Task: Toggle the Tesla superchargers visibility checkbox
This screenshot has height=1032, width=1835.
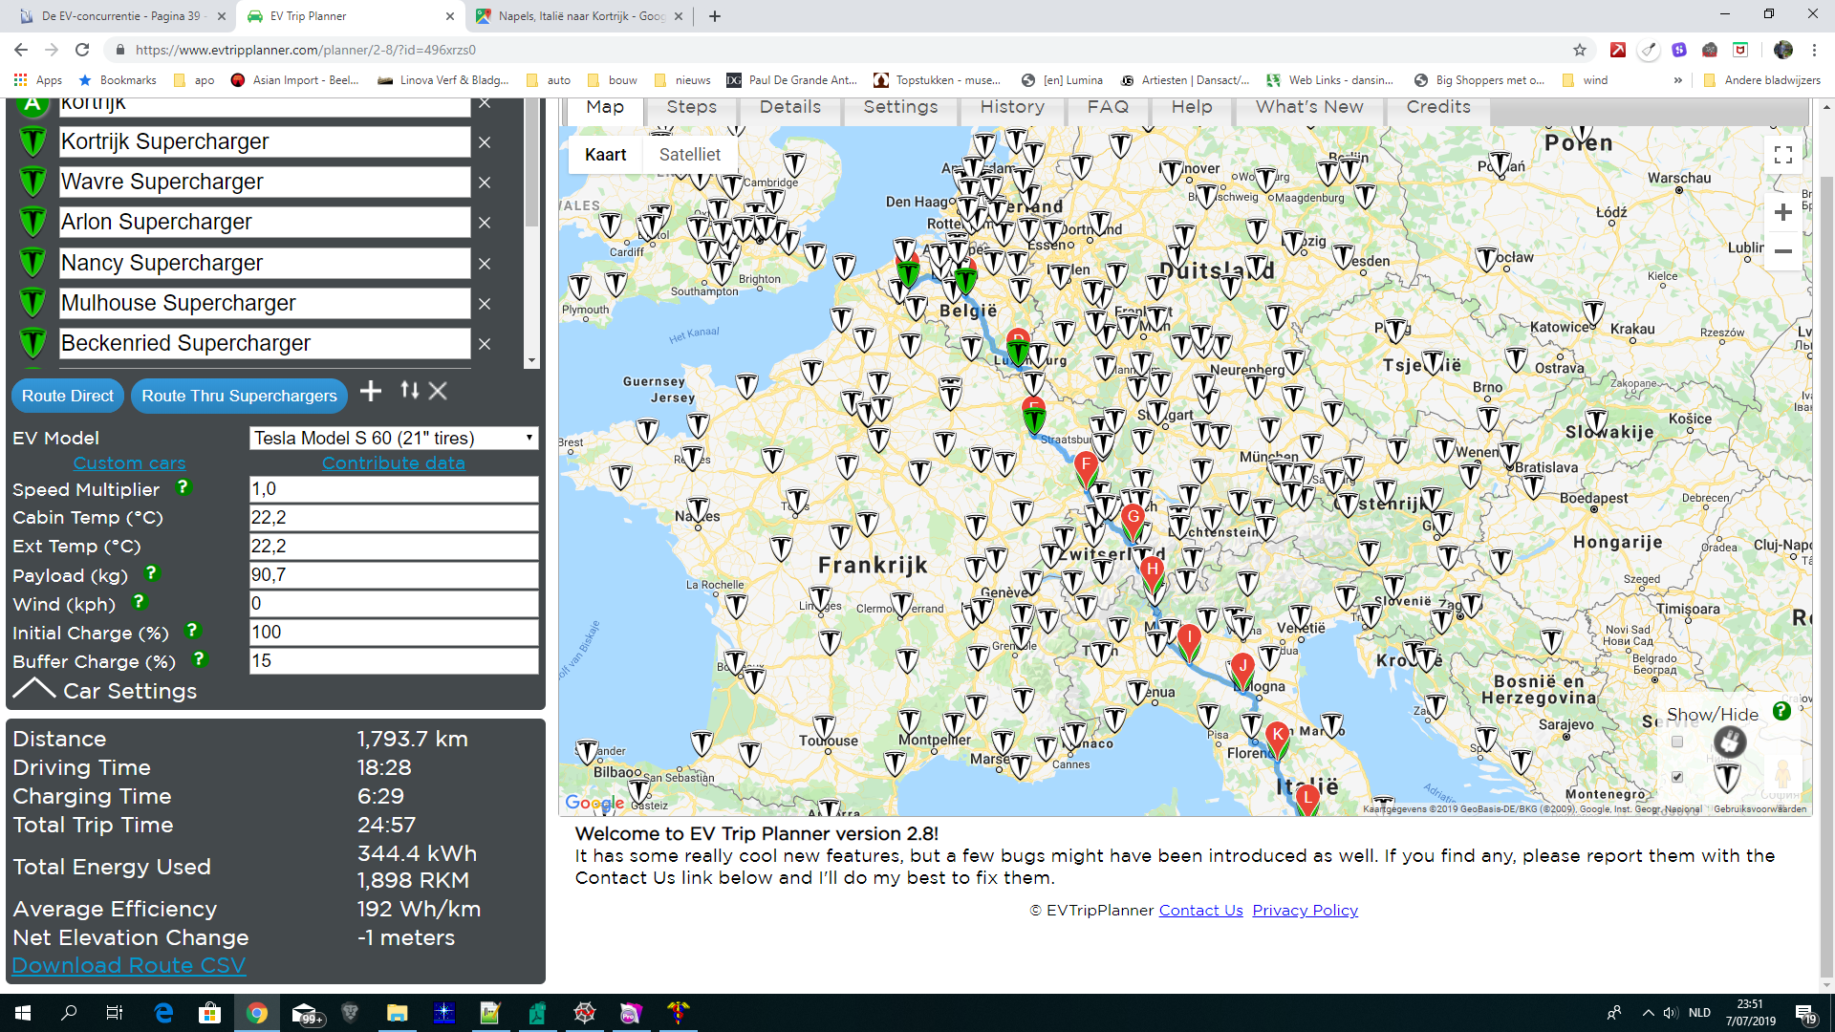Action: click(1677, 777)
